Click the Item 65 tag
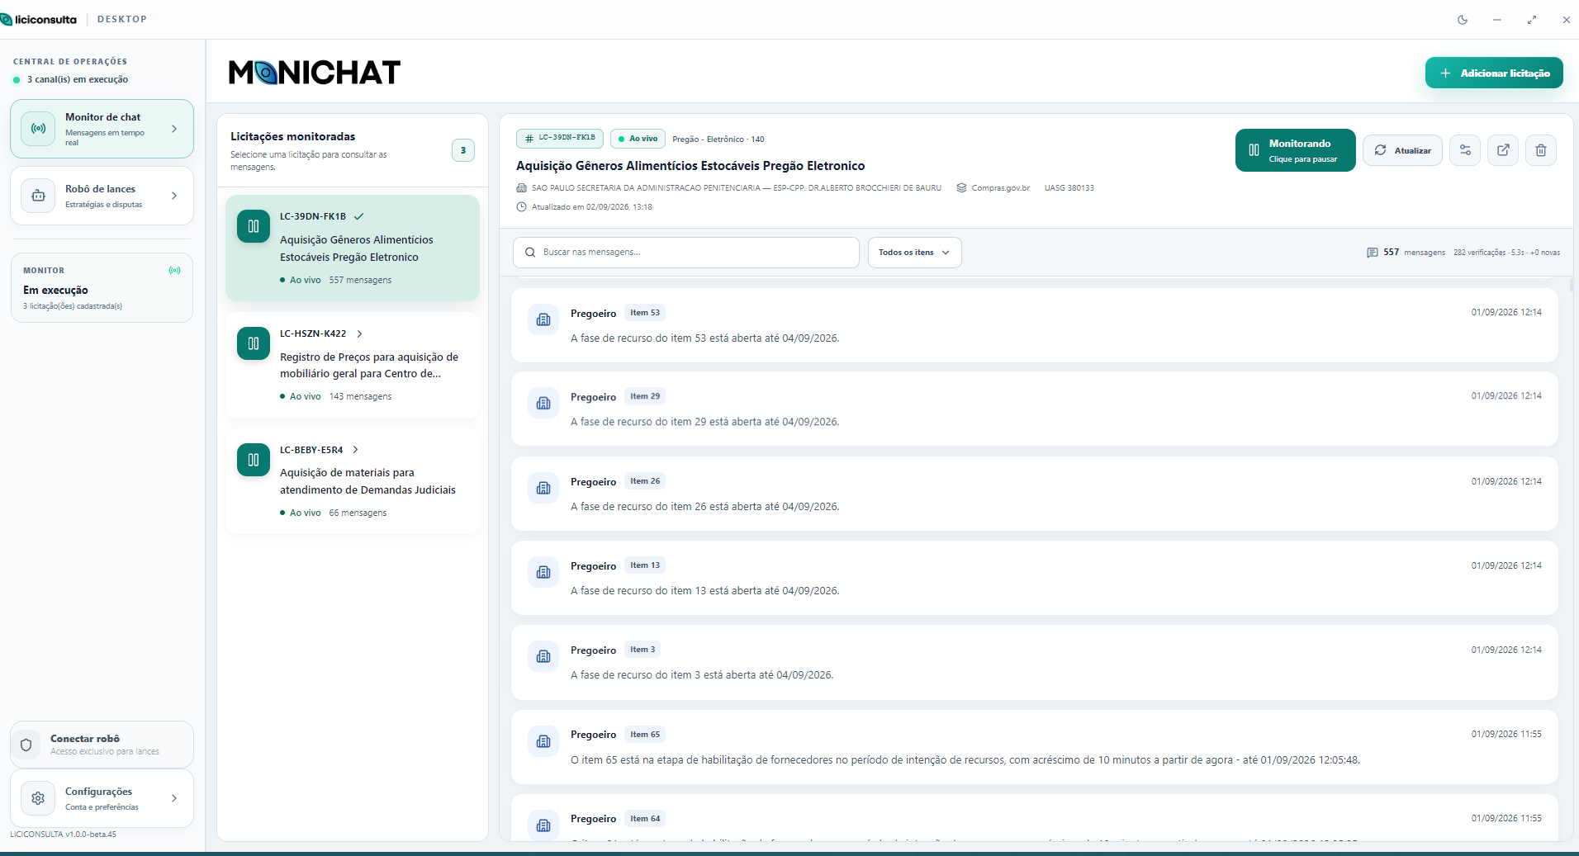The height and width of the screenshot is (856, 1579). [645, 735]
